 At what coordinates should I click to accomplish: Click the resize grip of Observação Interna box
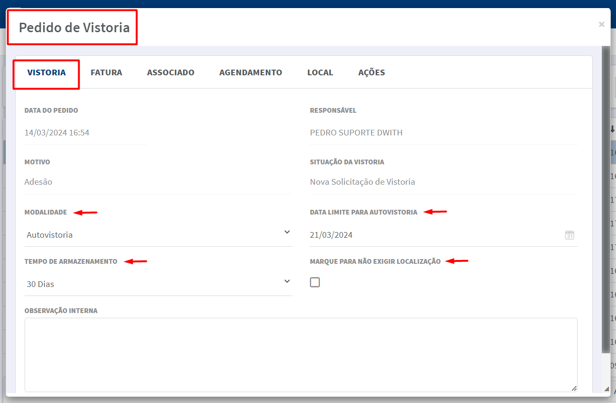574,388
